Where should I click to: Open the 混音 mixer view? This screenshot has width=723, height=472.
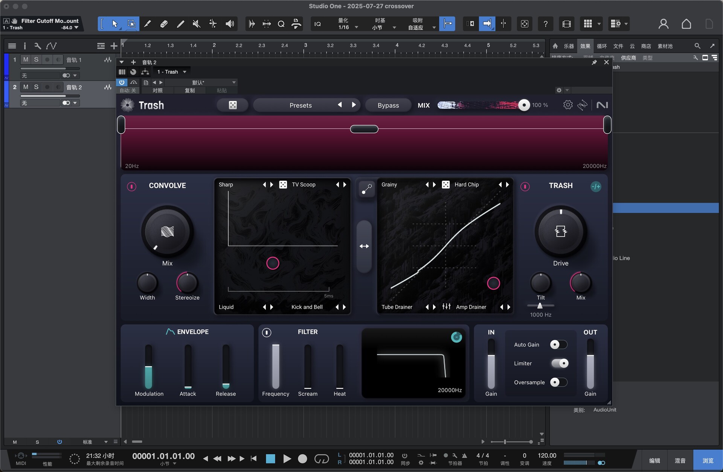coord(680,460)
